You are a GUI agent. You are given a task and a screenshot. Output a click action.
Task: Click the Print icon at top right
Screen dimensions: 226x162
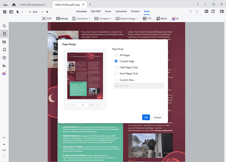click(x=206, y=12)
